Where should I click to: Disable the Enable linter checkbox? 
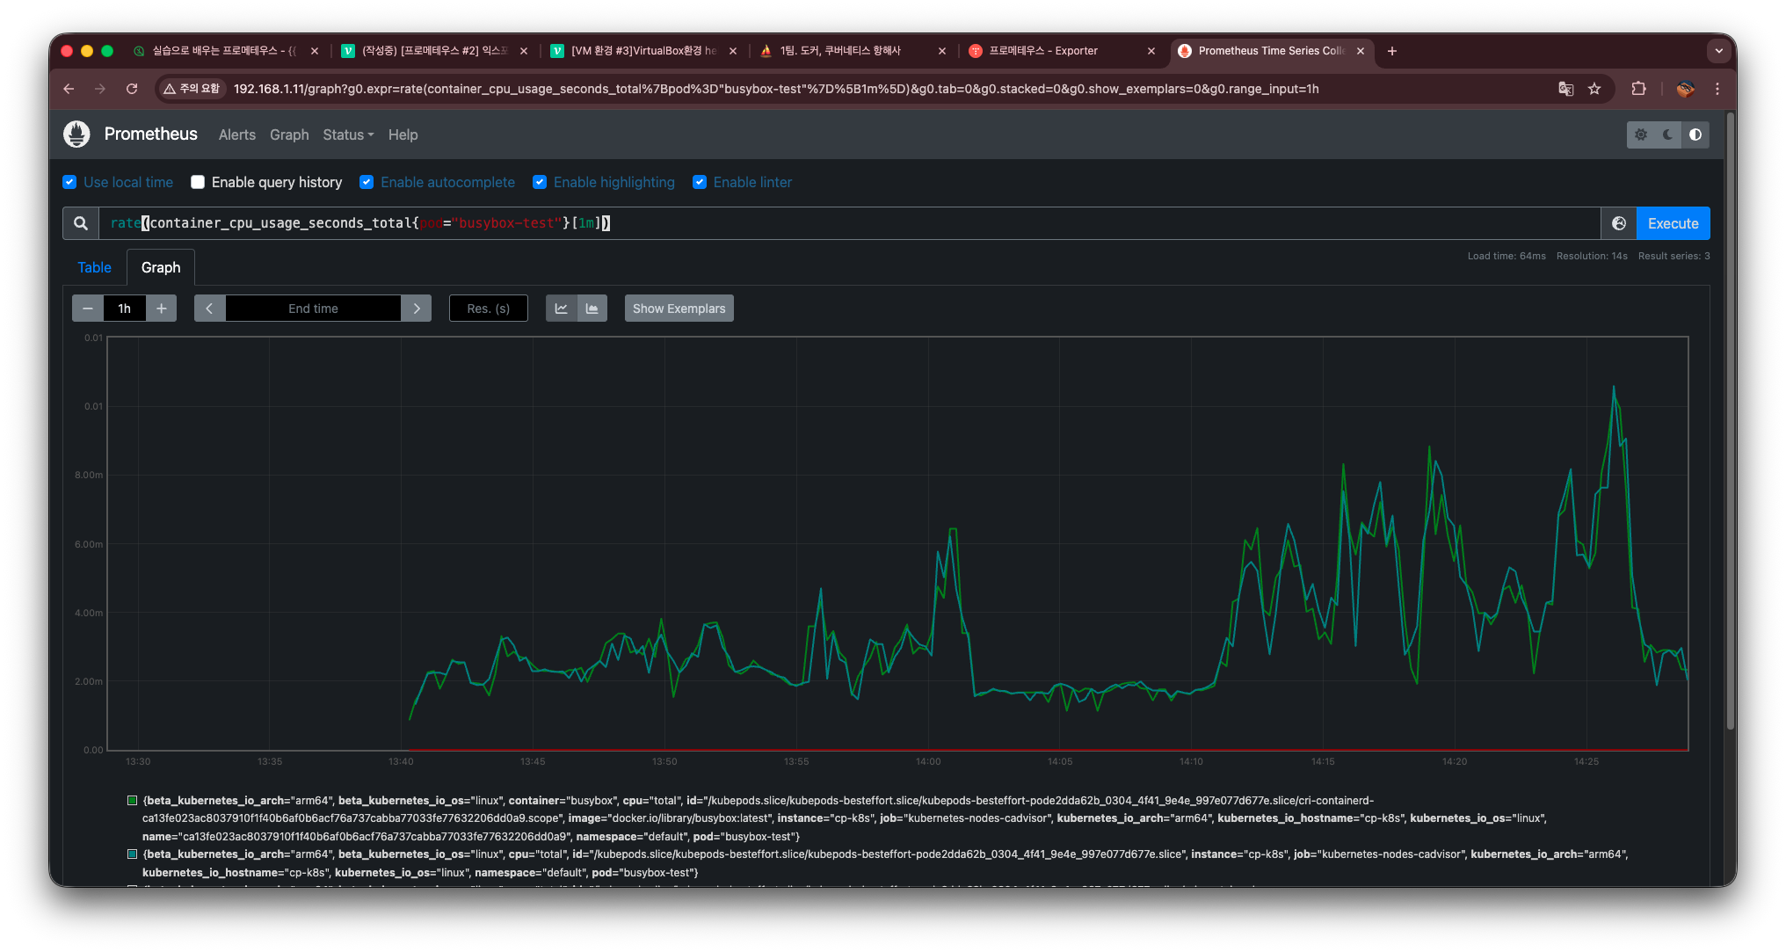pos(700,182)
